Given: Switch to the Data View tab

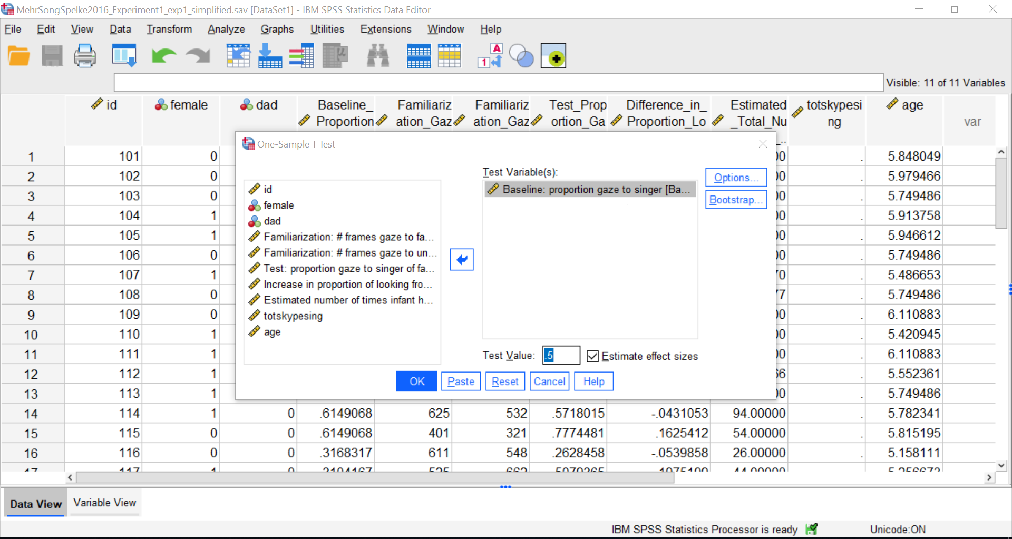Looking at the screenshot, I should tap(36, 504).
